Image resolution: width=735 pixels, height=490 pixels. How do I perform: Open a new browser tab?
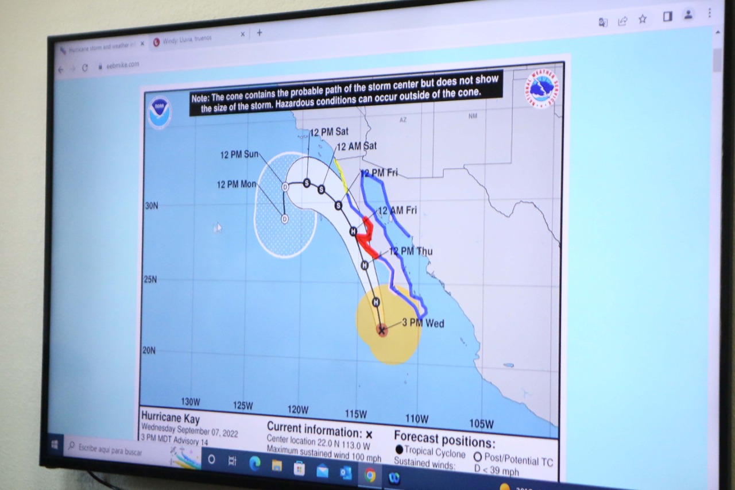pos(260,33)
